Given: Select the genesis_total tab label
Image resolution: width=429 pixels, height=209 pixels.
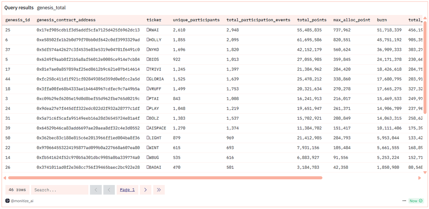Looking at the screenshot, I should 51,8.
